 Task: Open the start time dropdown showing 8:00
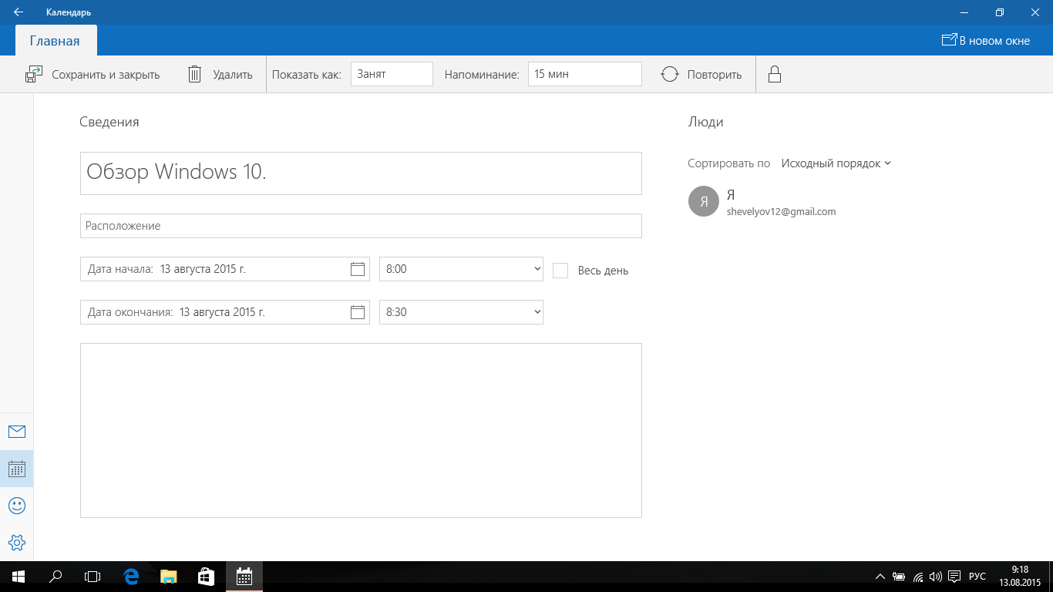coord(461,269)
